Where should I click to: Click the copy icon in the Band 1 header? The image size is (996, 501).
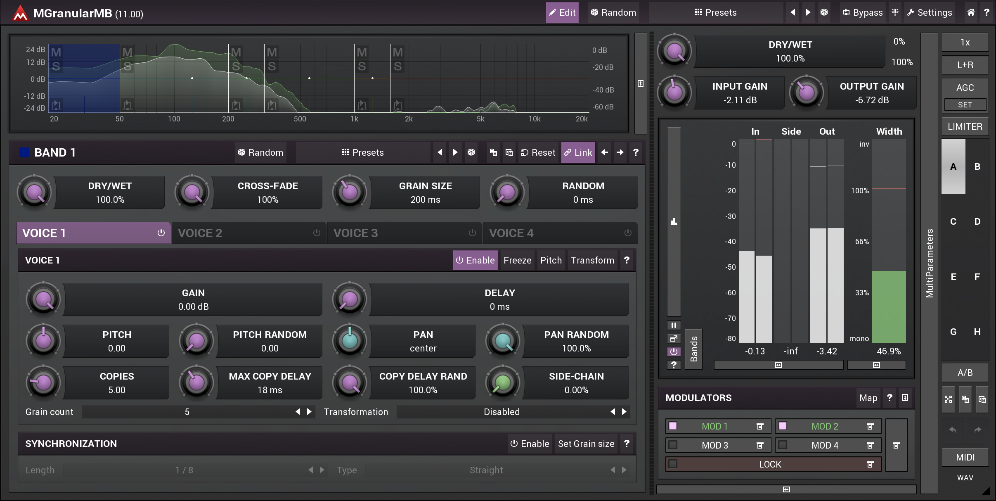(x=493, y=152)
